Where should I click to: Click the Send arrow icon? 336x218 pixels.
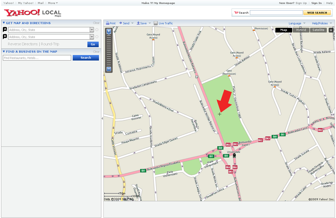point(120,23)
